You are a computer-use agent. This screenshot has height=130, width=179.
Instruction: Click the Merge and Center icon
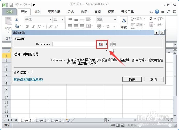[x=88, y=26]
